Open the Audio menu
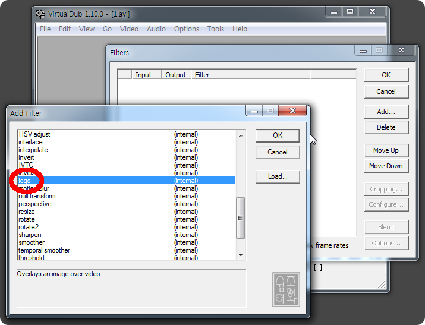The width and height of the screenshot is (425, 325). [x=156, y=29]
